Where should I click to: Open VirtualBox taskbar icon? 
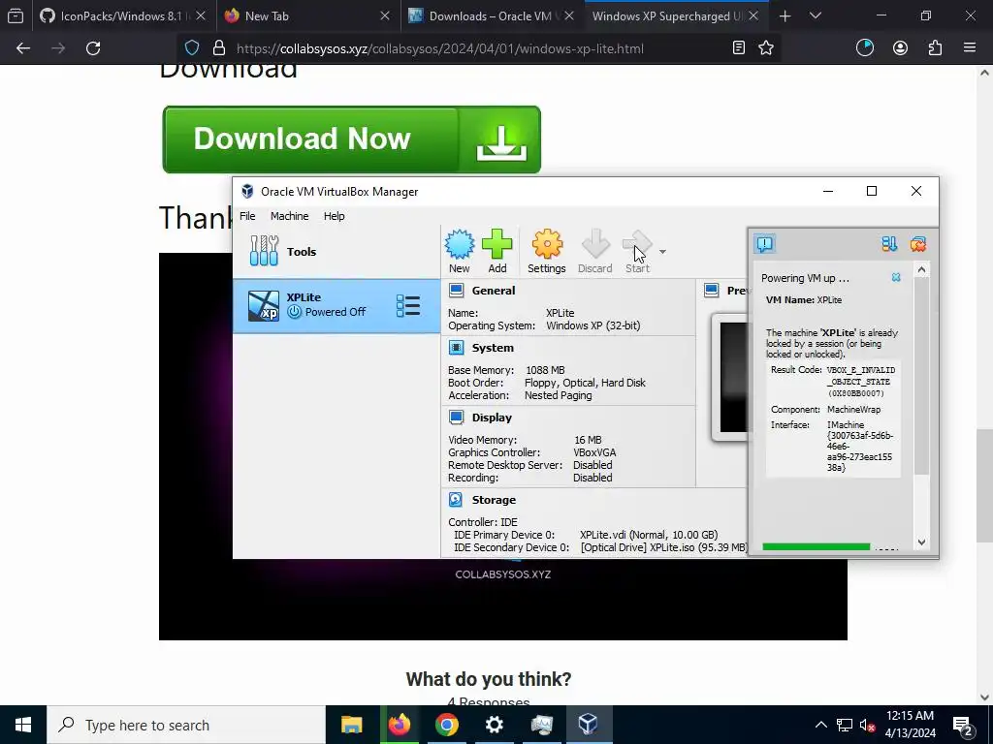click(589, 725)
